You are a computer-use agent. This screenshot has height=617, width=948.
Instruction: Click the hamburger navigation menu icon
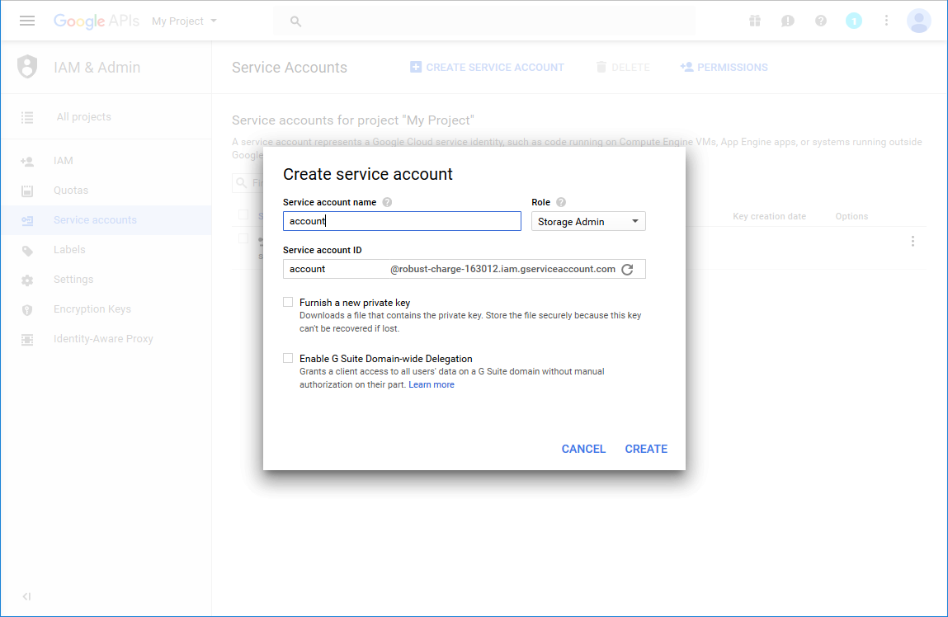point(27,21)
